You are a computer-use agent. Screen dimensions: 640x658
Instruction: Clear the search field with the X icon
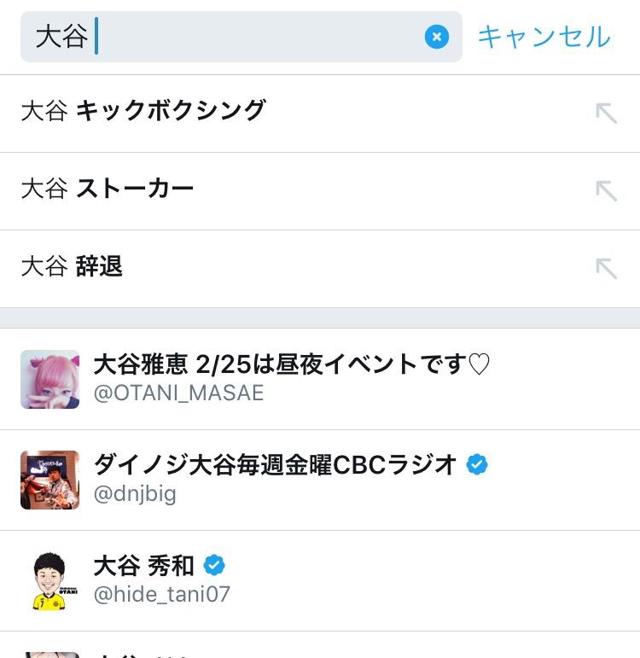[436, 37]
